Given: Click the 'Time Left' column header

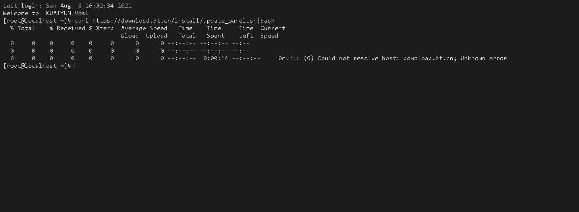Looking at the screenshot, I should 246,32.
